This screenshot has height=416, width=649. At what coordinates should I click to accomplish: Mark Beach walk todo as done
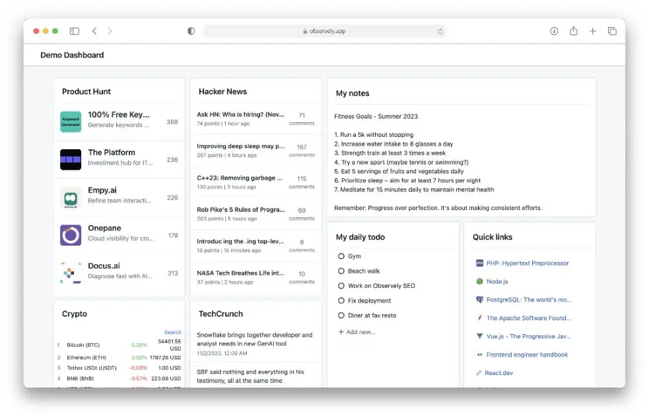click(341, 271)
